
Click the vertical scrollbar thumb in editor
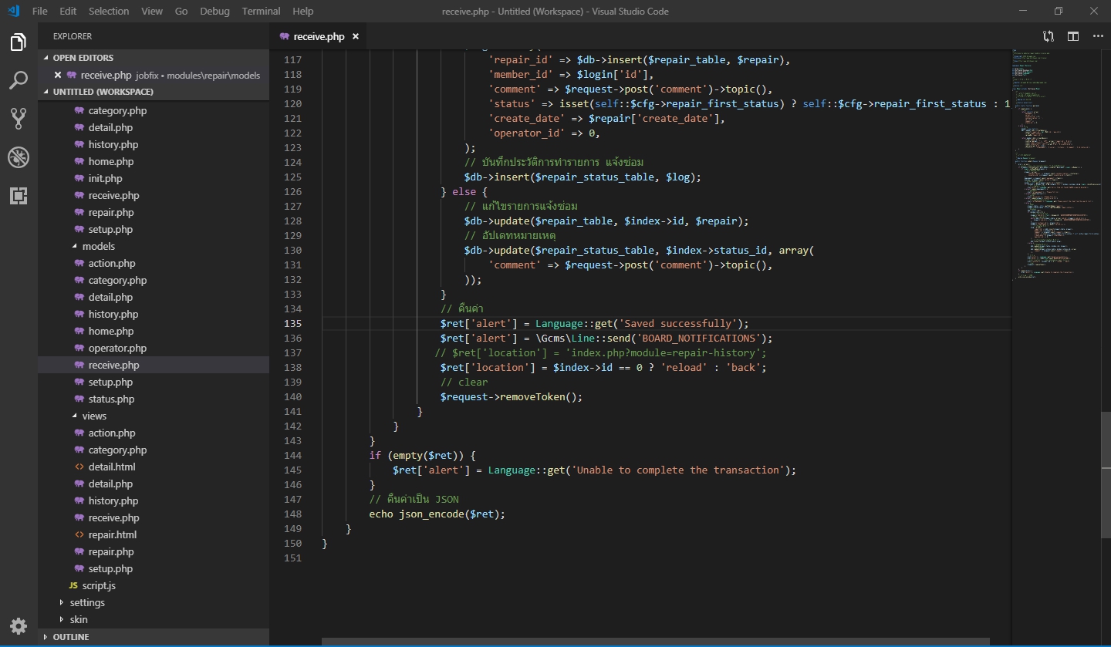pyautogui.click(x=1106, y=474)
